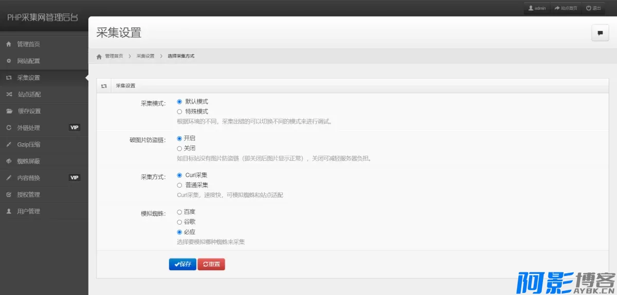Click the folder icon for 缓存设置
Screen dimensions: 617x295
coord(8,111)
